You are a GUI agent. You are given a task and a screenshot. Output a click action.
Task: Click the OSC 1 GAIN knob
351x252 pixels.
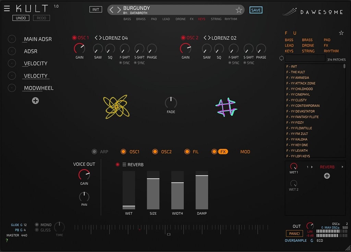pyautogui.click(x=79, y=49)
